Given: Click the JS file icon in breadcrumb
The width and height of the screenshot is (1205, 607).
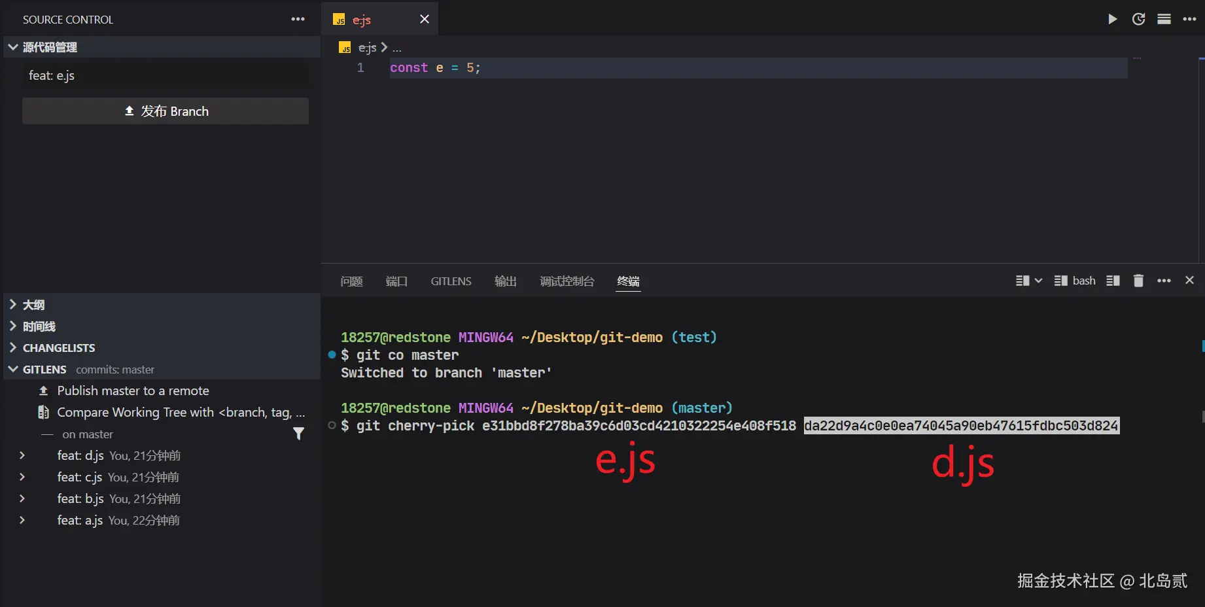Looking at the screenshot, I should coord(345,48).
